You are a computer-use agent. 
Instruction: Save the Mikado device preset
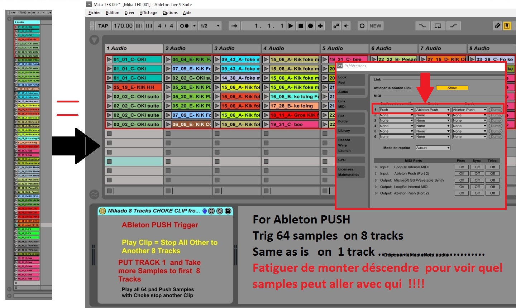pos(228,211)
